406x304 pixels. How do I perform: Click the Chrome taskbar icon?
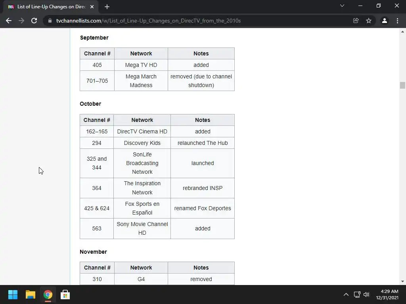click(x=48, y=294)
